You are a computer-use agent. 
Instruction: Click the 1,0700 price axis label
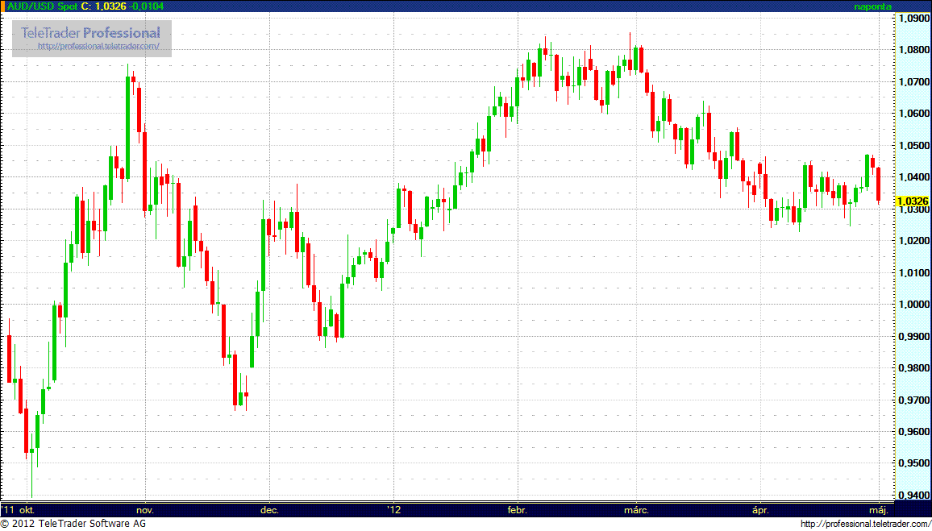pos(913,82)
